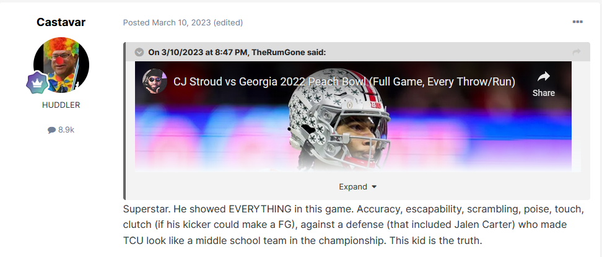
Task: Click the quote's go-to-original-post arrow icon
Action: [x=577, y=52]
